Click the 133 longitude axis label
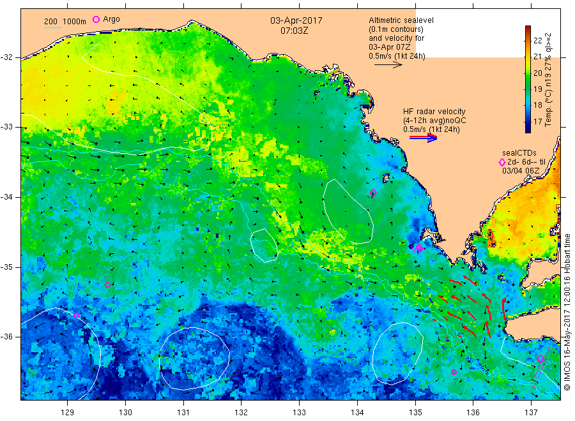575x421 pixels. 299,413
